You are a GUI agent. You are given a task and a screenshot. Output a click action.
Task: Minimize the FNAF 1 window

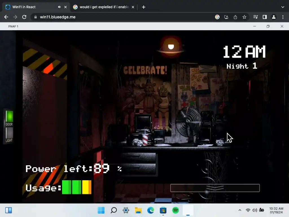(255, 26)
